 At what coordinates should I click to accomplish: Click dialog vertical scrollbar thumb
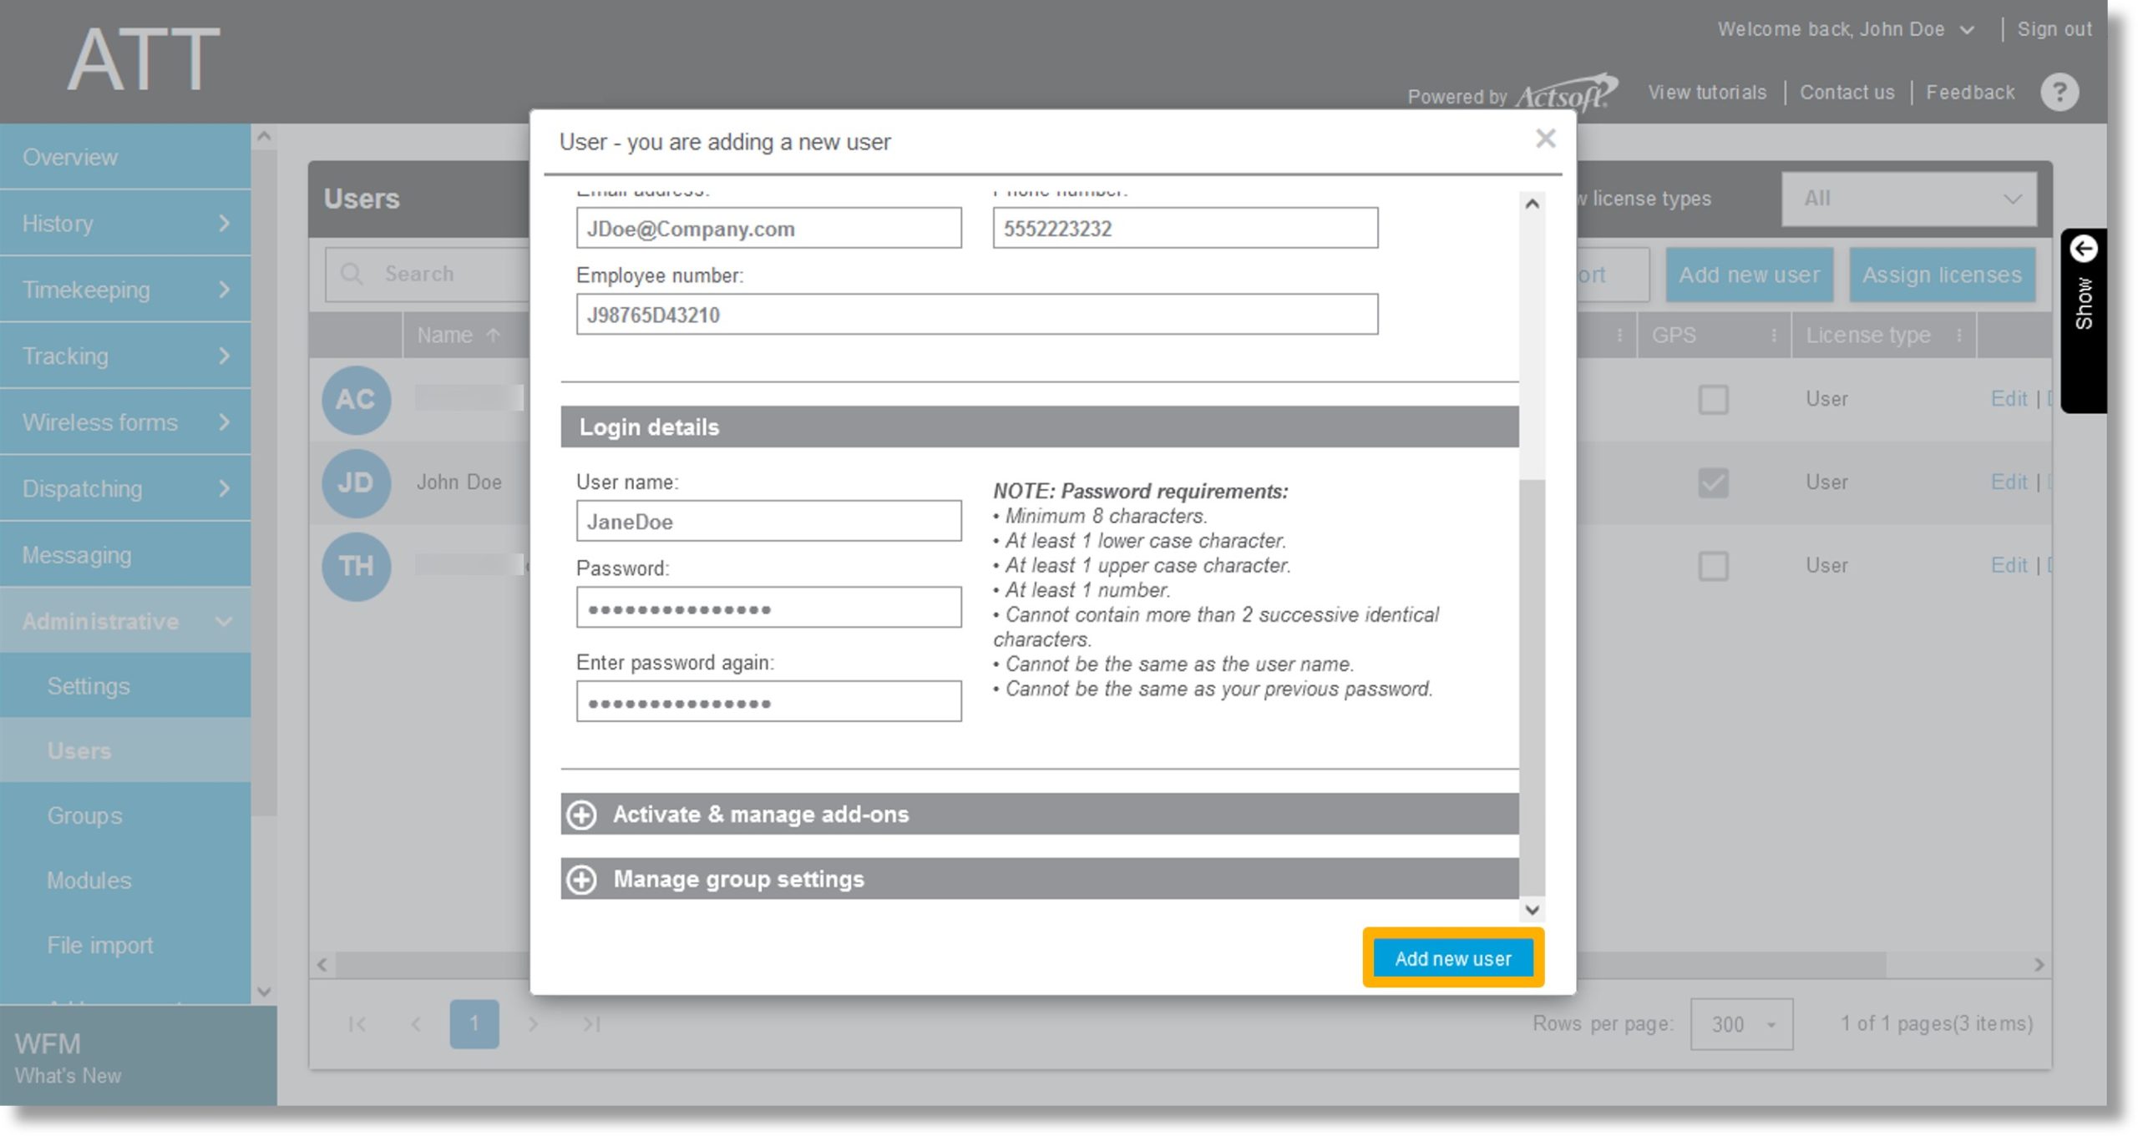click(x=1532, y=686)
